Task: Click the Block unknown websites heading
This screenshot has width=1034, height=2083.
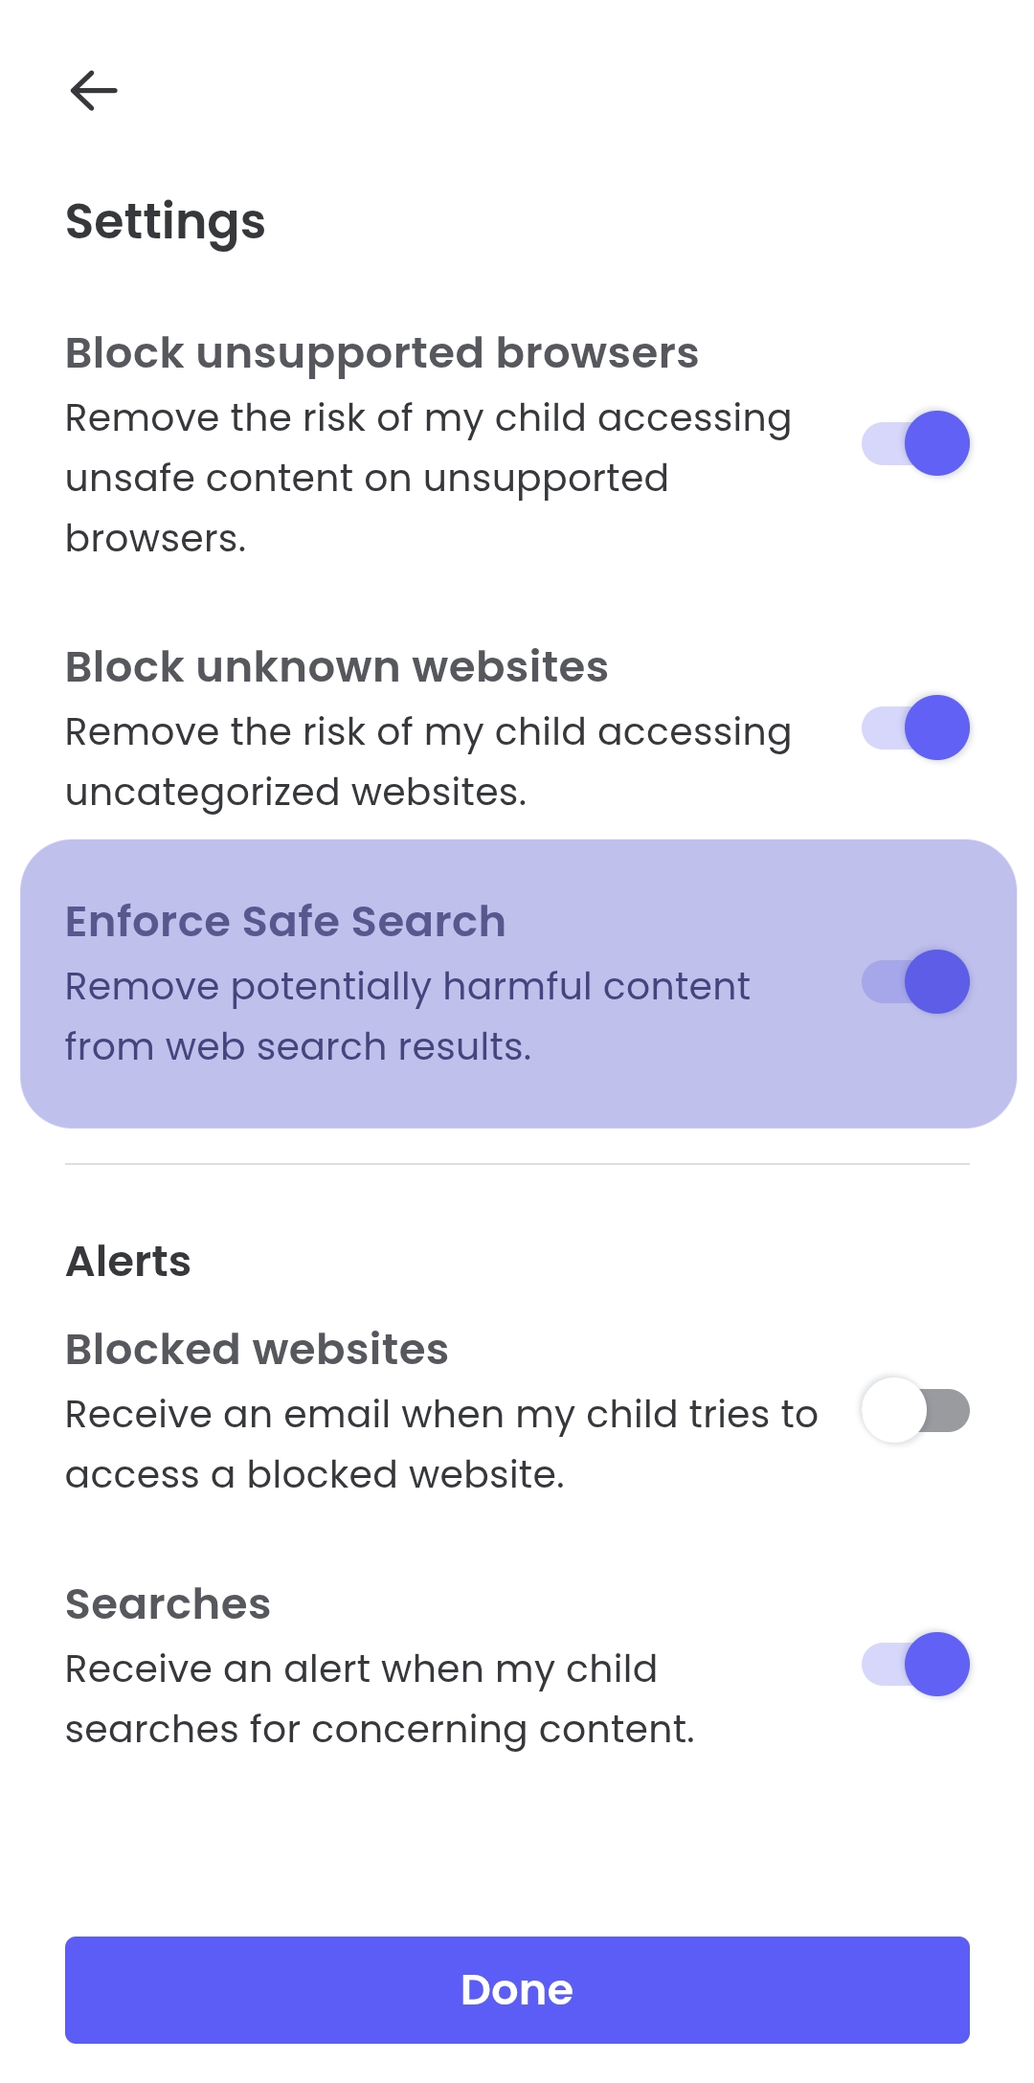Action: 336,664
